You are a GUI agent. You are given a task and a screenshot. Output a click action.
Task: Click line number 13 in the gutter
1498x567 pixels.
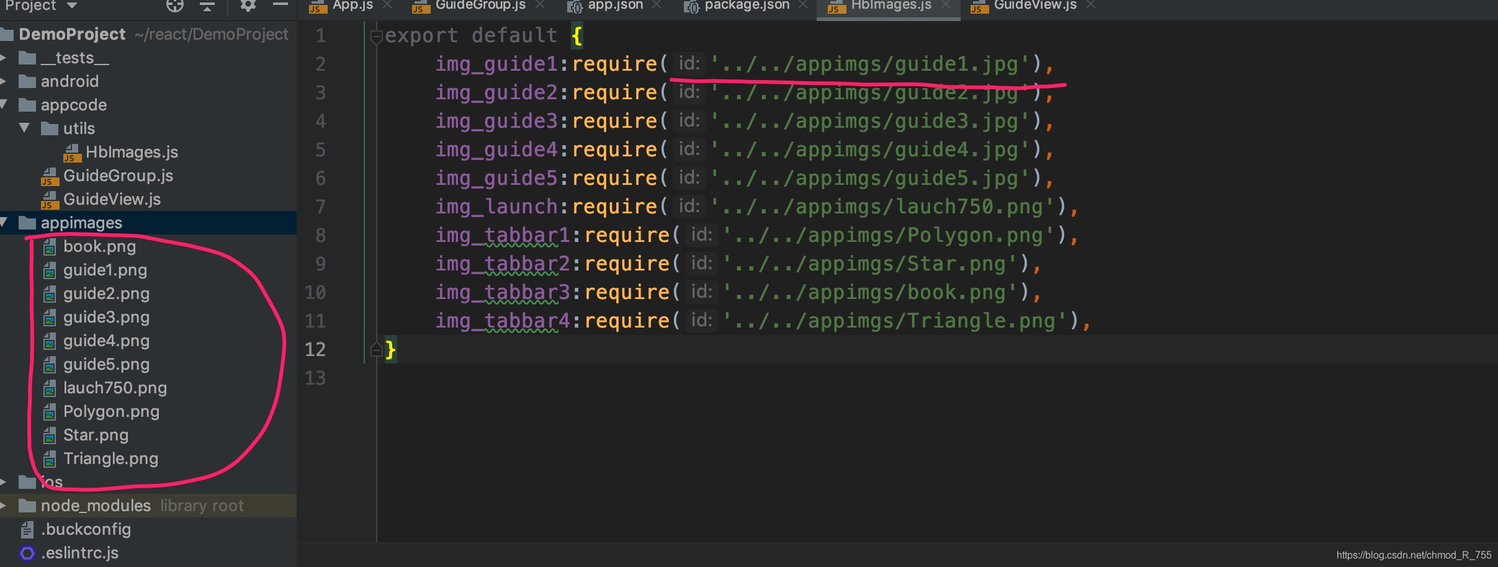315,378
